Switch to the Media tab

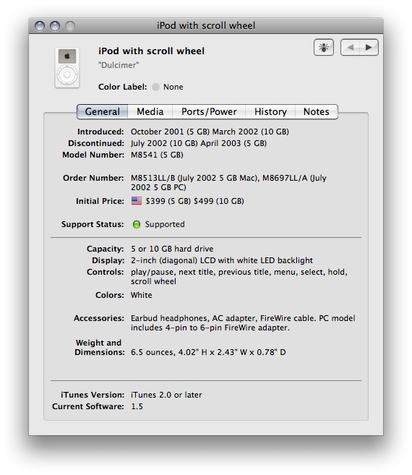(150, 112)
